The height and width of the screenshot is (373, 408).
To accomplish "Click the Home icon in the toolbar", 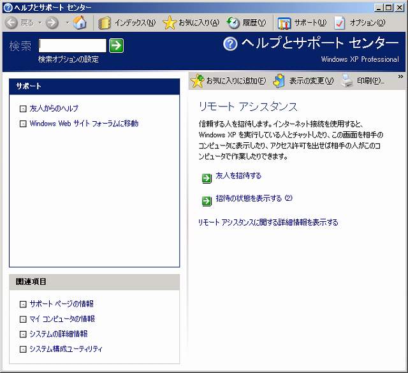I will point(80,23).
